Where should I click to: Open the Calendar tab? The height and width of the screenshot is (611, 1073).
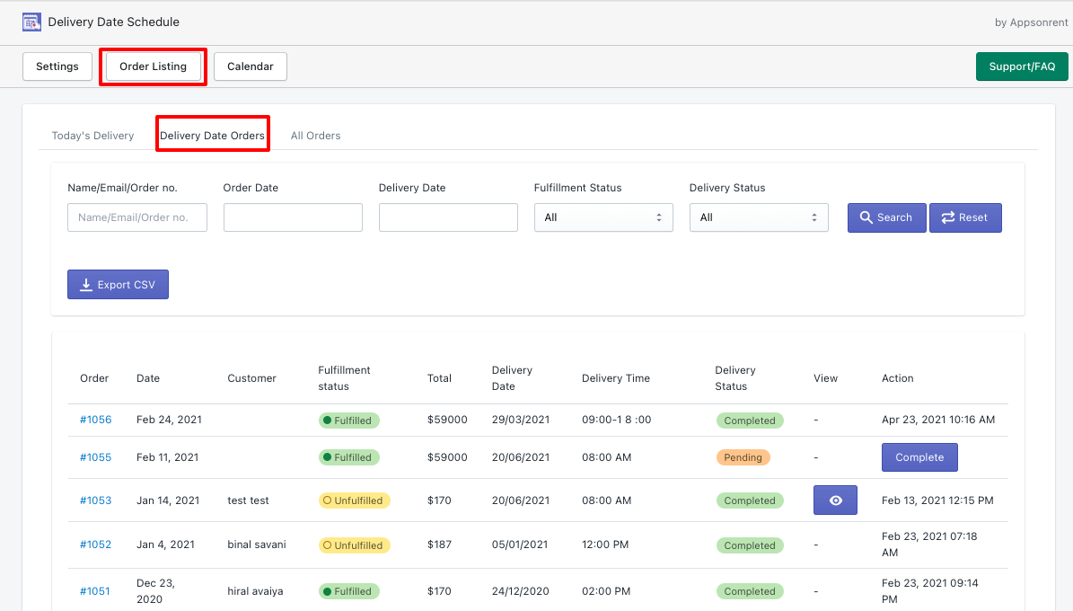[251, 66]
